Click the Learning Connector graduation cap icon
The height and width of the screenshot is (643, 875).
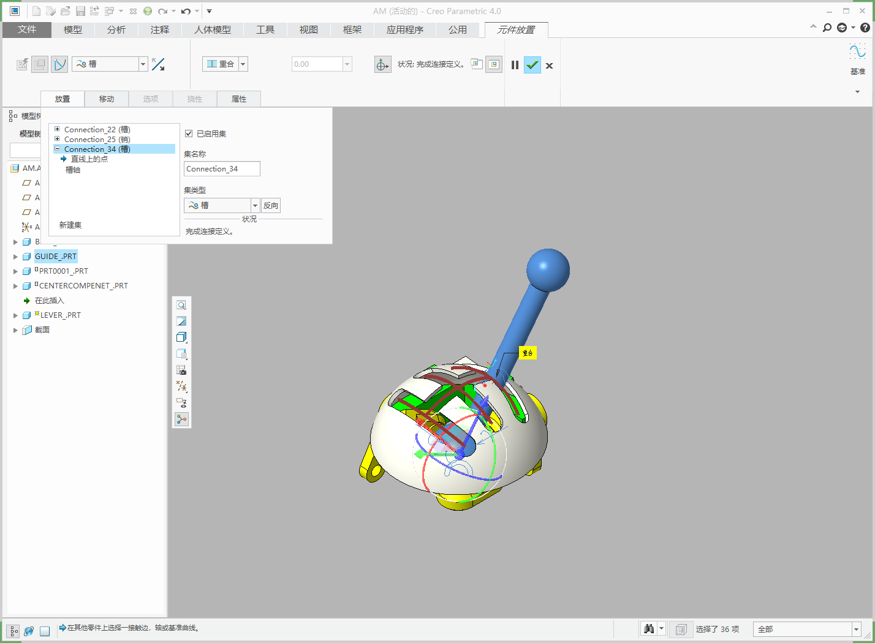842,28
